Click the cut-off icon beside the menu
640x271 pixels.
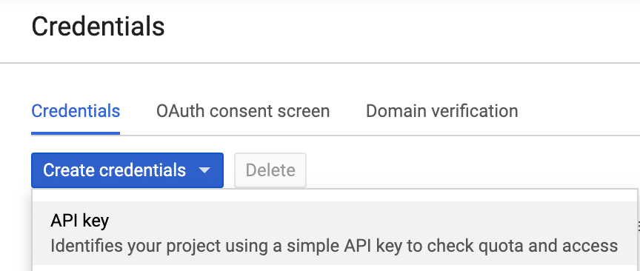(x=638, y=224)
